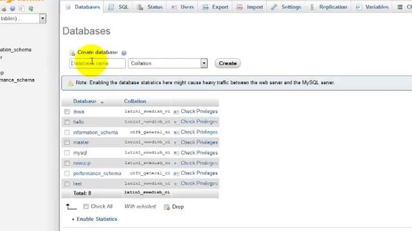Viewport: 412px width, 231px height.
Task: Sort by the Database column header
Action: click(x=84, y=101)
